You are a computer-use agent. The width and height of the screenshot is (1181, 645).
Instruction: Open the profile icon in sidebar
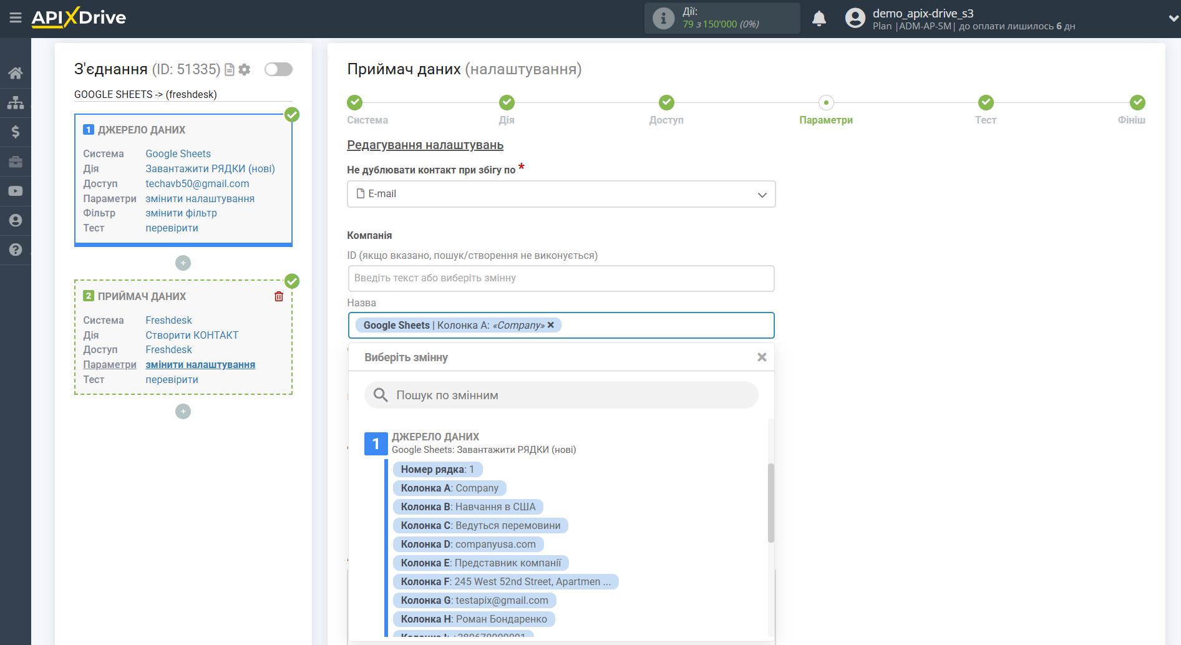click(16, 220)
